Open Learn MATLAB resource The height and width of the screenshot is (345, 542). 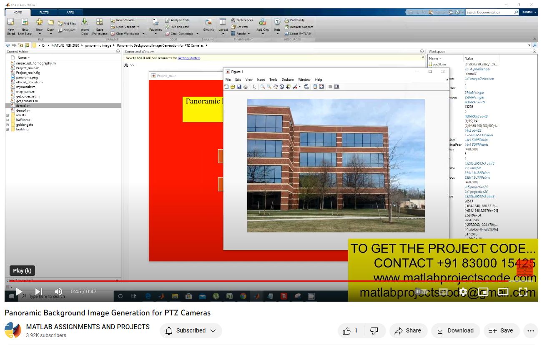(298, 33)
